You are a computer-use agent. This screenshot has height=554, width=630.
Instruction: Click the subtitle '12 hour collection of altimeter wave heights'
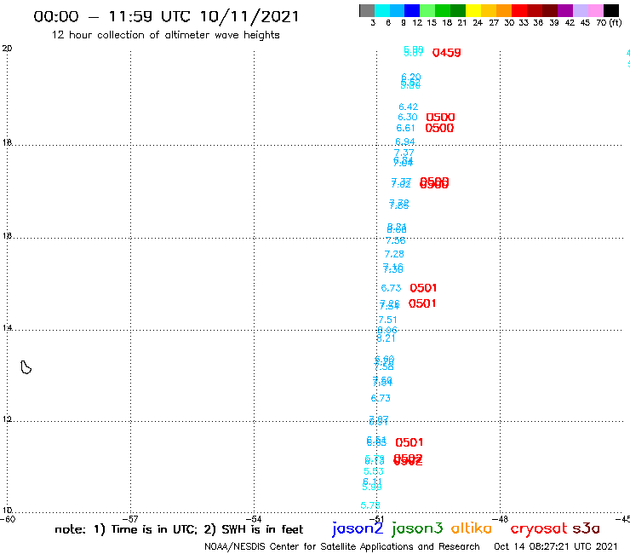[x=165, y=35]
